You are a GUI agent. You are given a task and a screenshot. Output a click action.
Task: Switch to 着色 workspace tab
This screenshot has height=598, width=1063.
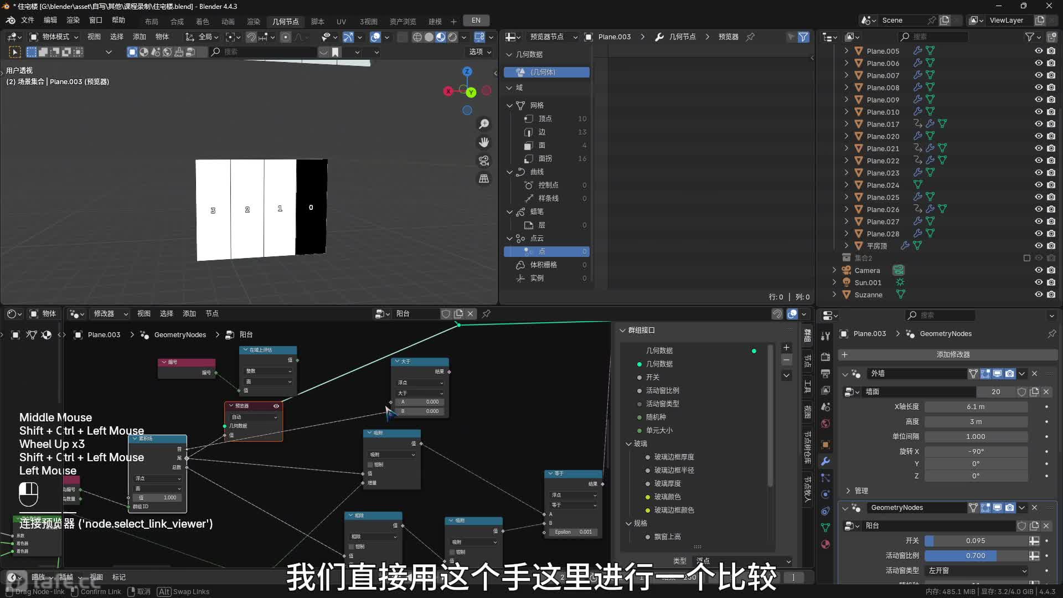click(x=203, y=22)
